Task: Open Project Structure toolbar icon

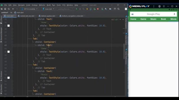Action: [110, 9]
